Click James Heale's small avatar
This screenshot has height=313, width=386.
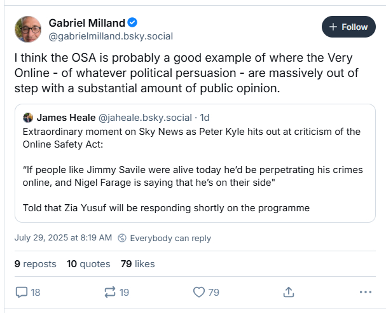click(x=28, y=118)
